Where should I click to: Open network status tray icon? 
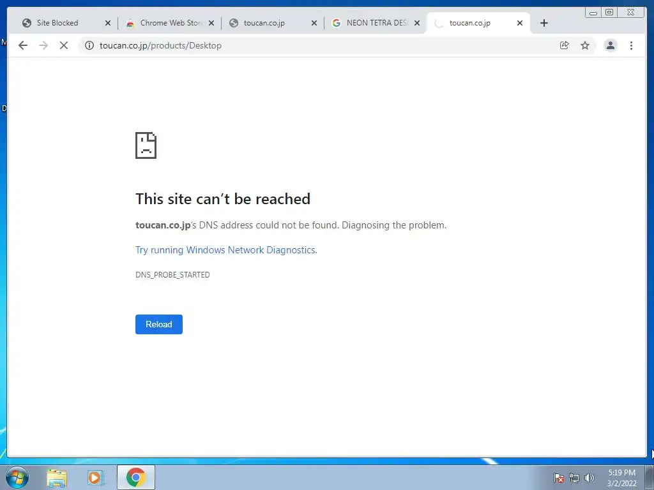tap(574, 478)
